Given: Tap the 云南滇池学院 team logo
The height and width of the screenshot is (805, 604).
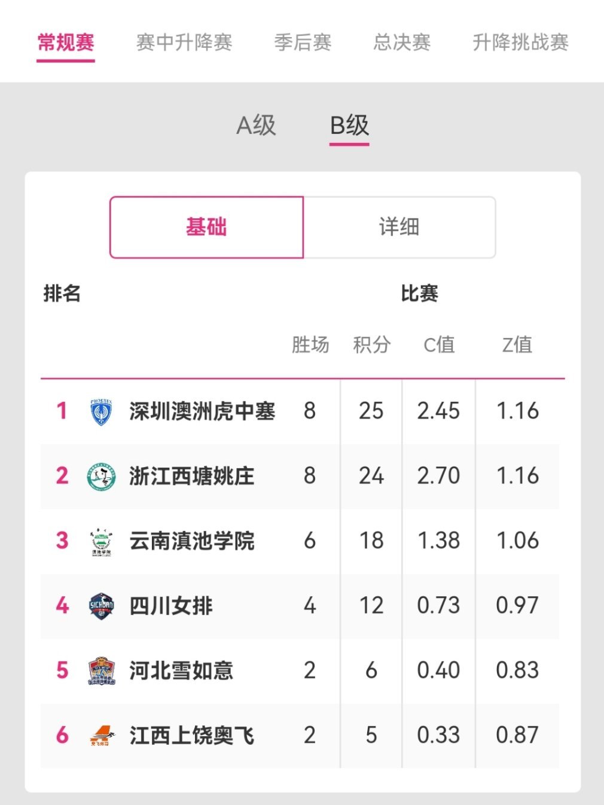Looking at the screenshot, I should pyautogui.click(x=101, y=541).
